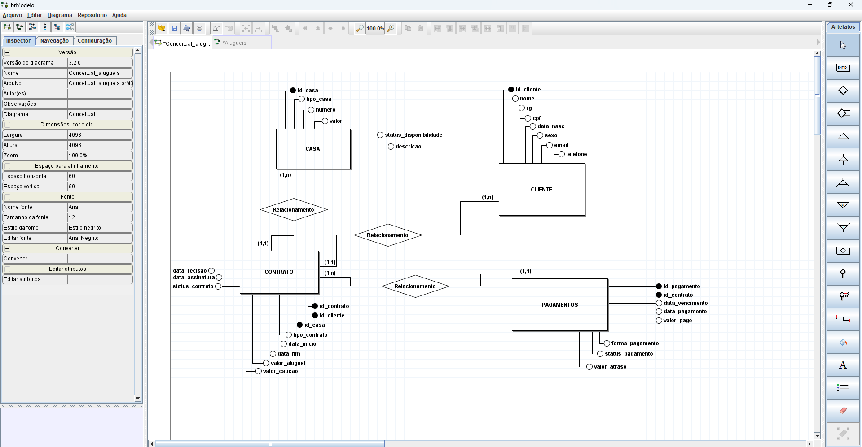Viewport: 862px width, 447px height.
Task: Click the Editar atributos '...' button
Action: tap(100, 279)
